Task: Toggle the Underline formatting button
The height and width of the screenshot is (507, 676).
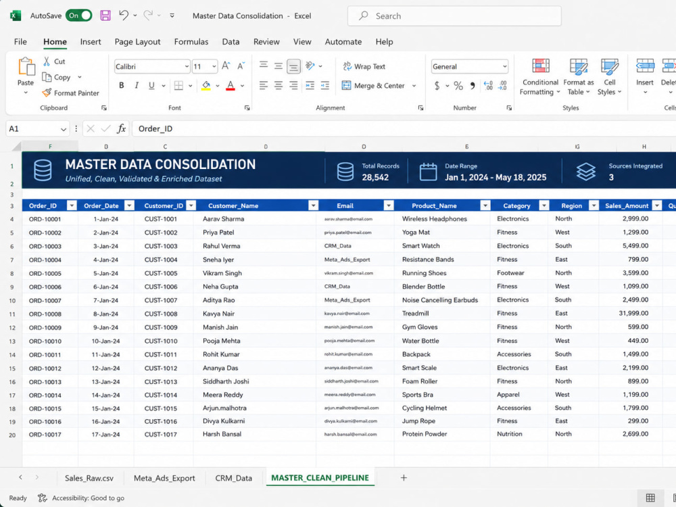Action: tap(151, 85)
